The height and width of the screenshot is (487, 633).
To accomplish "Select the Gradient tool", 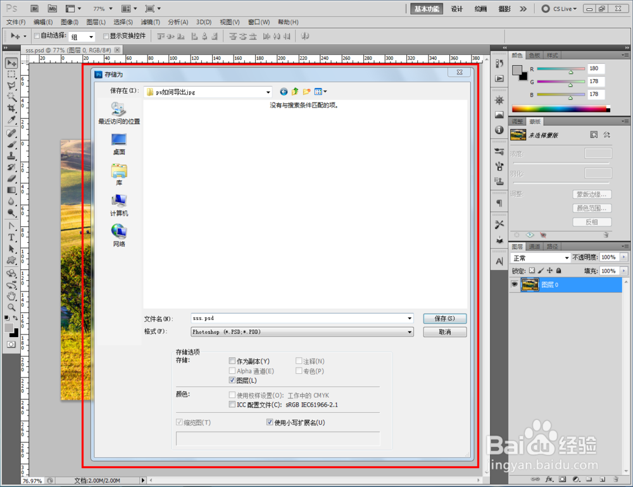I will tap(11, 190).
